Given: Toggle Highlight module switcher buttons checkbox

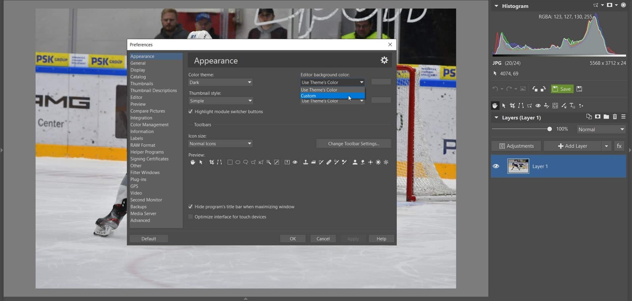Looking at the screenshot, I should [x=190, y=112].
